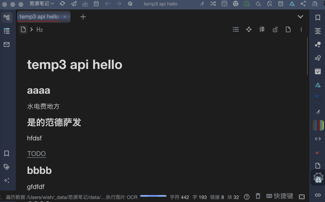The height and width of the screenshot is (202, 325).
Task: Open the global graph view icon
Action: point(318,44)
